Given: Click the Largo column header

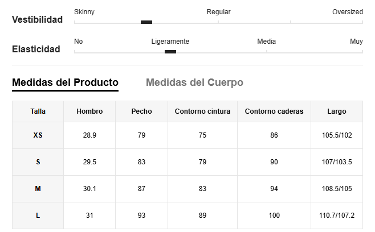Looking at the screenshot, I should [337, 111].
